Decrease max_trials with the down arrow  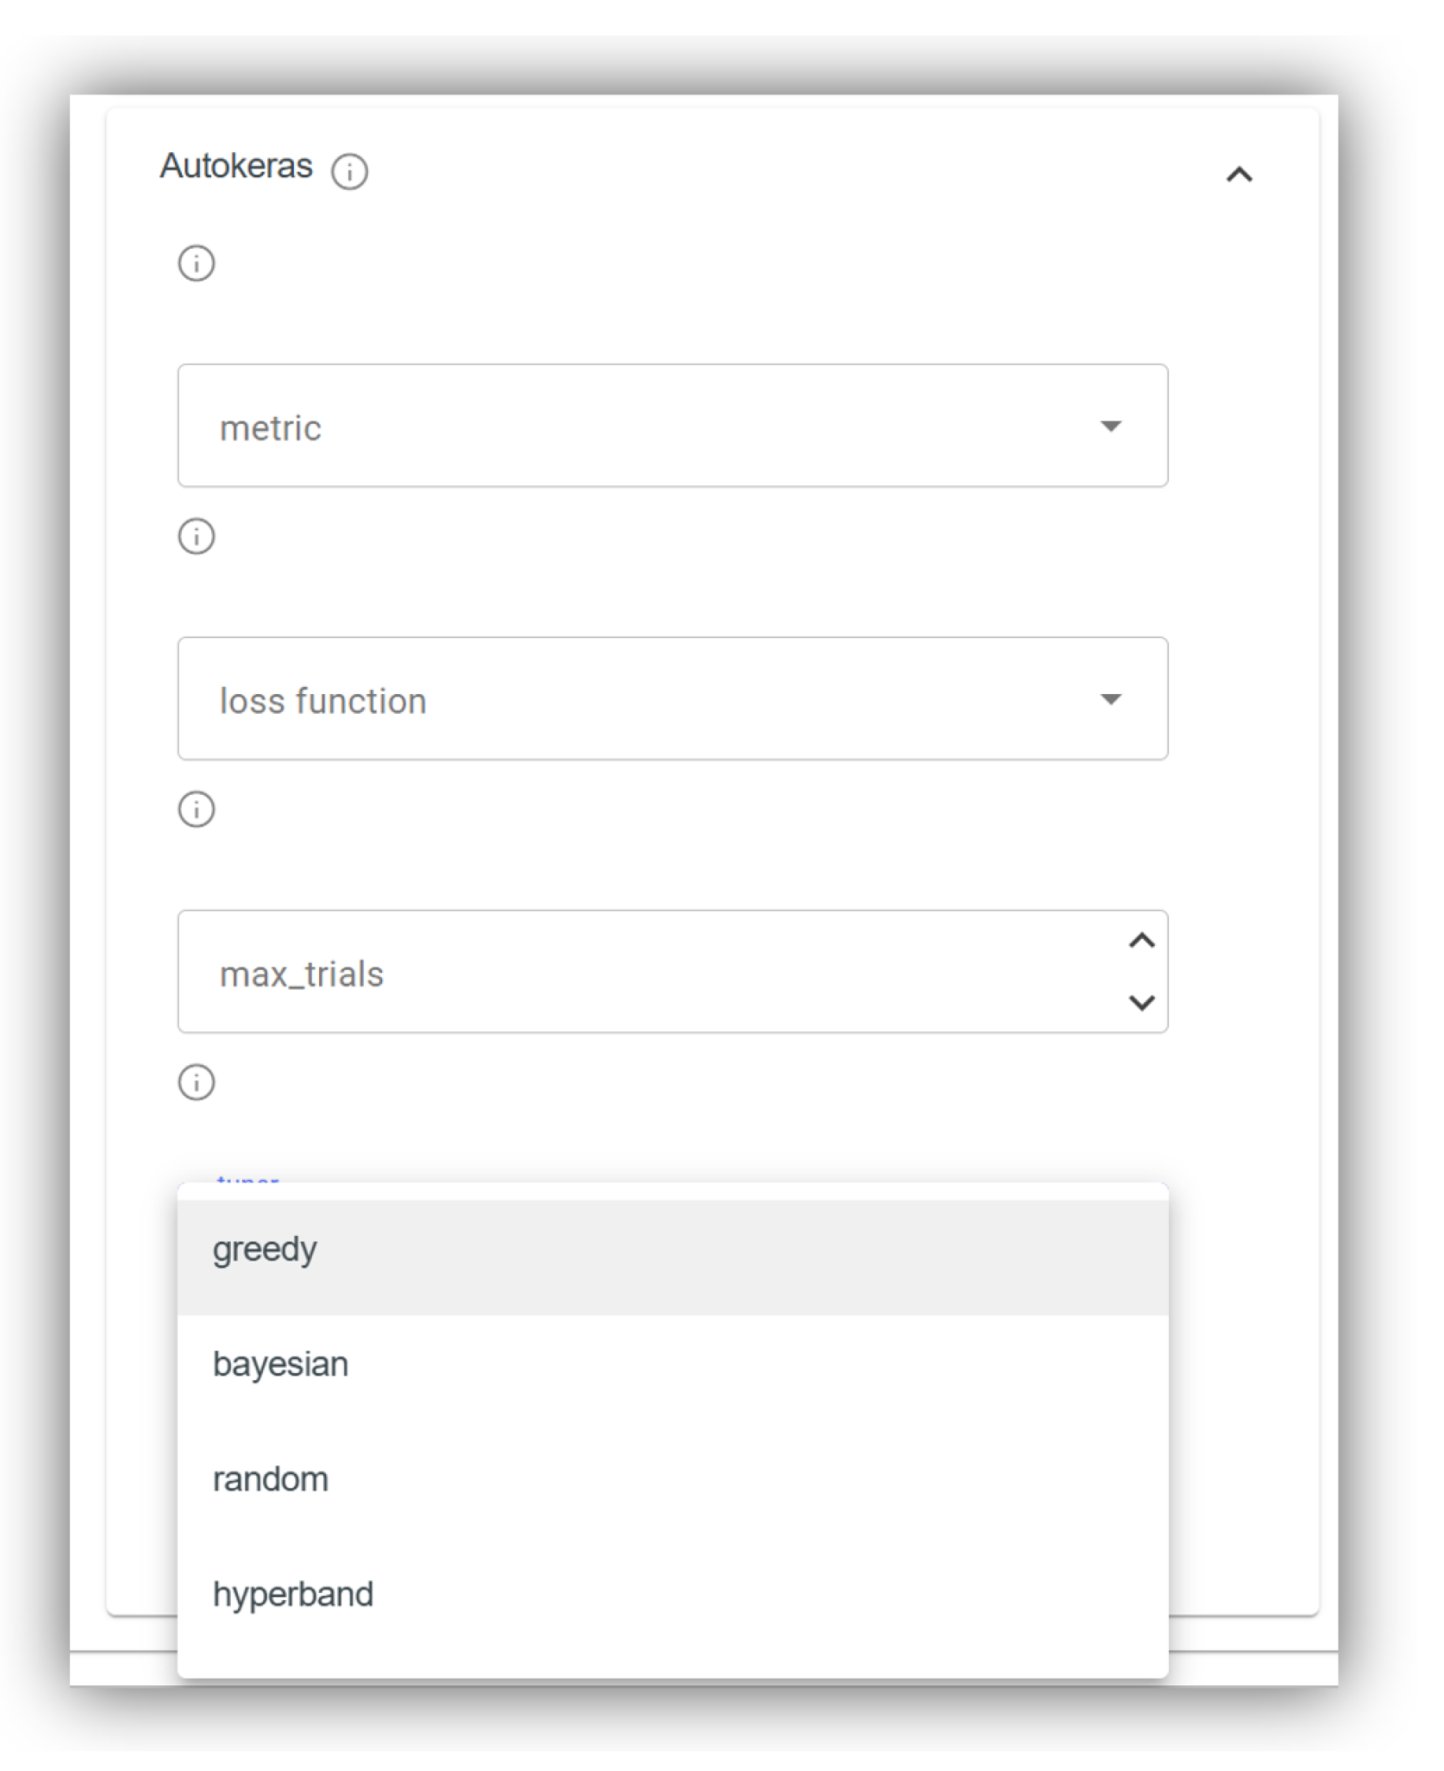(x=1141, y=1002)
